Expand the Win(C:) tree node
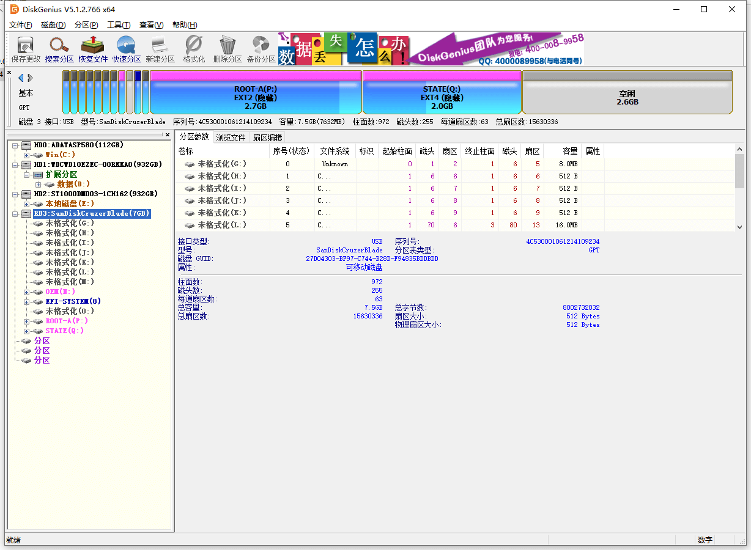 [x=26, y=155]
